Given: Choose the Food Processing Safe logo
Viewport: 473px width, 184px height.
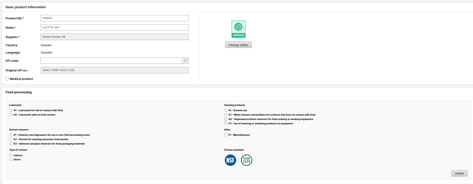Looking at the screenshot, I should click(x=246, y=160).
